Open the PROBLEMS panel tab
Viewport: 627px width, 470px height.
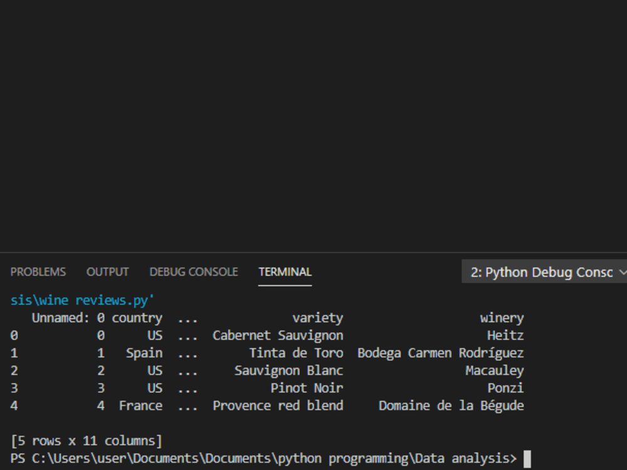coord(38,272)
